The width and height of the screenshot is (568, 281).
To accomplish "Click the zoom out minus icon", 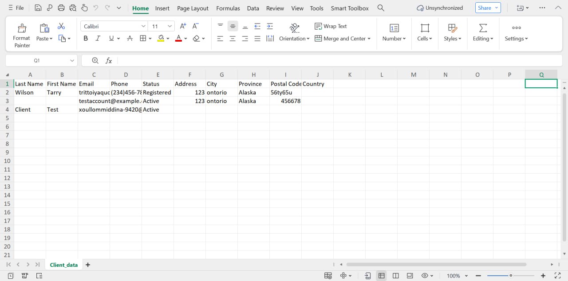I will [x=479, y=276].
